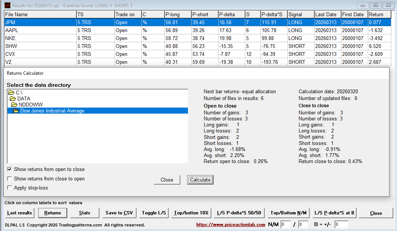Focus the M input field after slash
Screen dimensions: 397x231
303,225
